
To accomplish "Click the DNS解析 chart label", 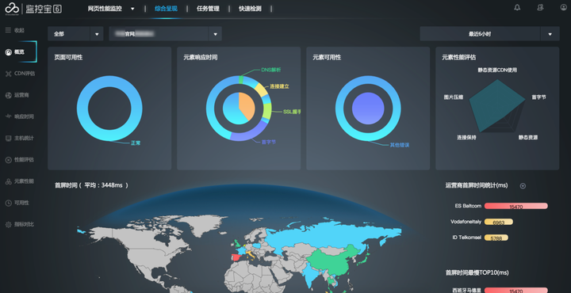I will (x=271, y=70).
